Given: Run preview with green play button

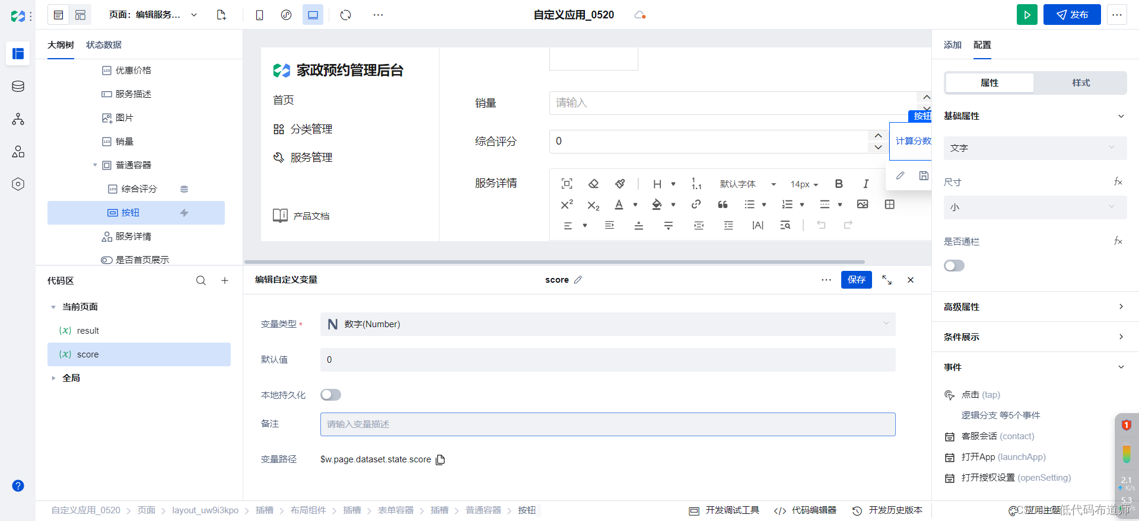Looking at the screenshot, I should point(1027,15).
